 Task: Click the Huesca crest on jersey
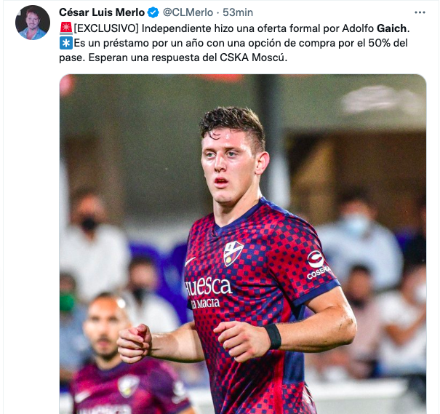[x=233, y=253]
